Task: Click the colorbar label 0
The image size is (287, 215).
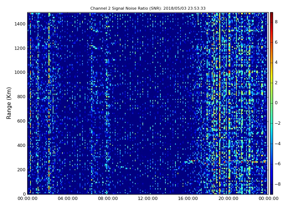Action: (x=276, y=103)
